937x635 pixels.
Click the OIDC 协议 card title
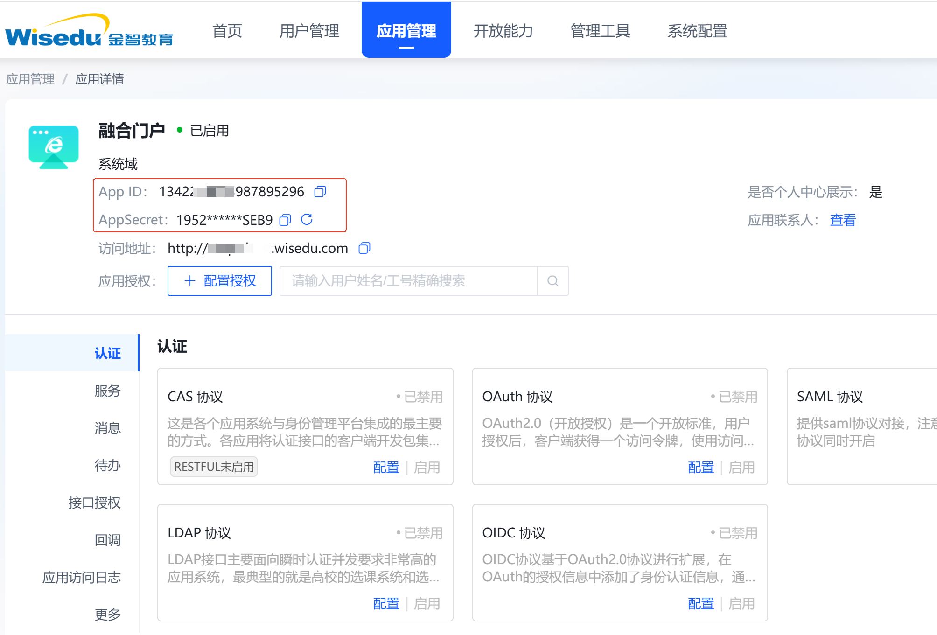click(514, 533)
